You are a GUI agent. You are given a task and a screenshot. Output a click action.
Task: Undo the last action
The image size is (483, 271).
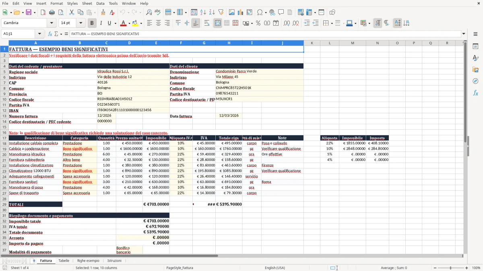(x=123, y=12)
